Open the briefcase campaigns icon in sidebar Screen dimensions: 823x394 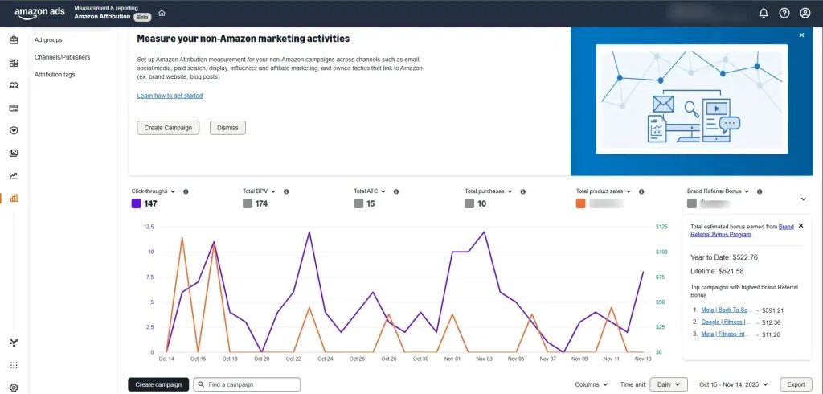tap(14, 40)
